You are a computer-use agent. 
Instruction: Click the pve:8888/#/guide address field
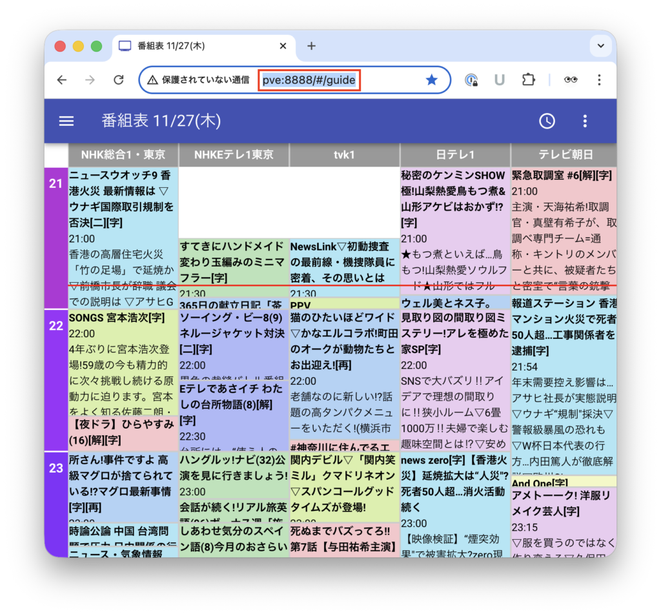click(x=309, y=80)
